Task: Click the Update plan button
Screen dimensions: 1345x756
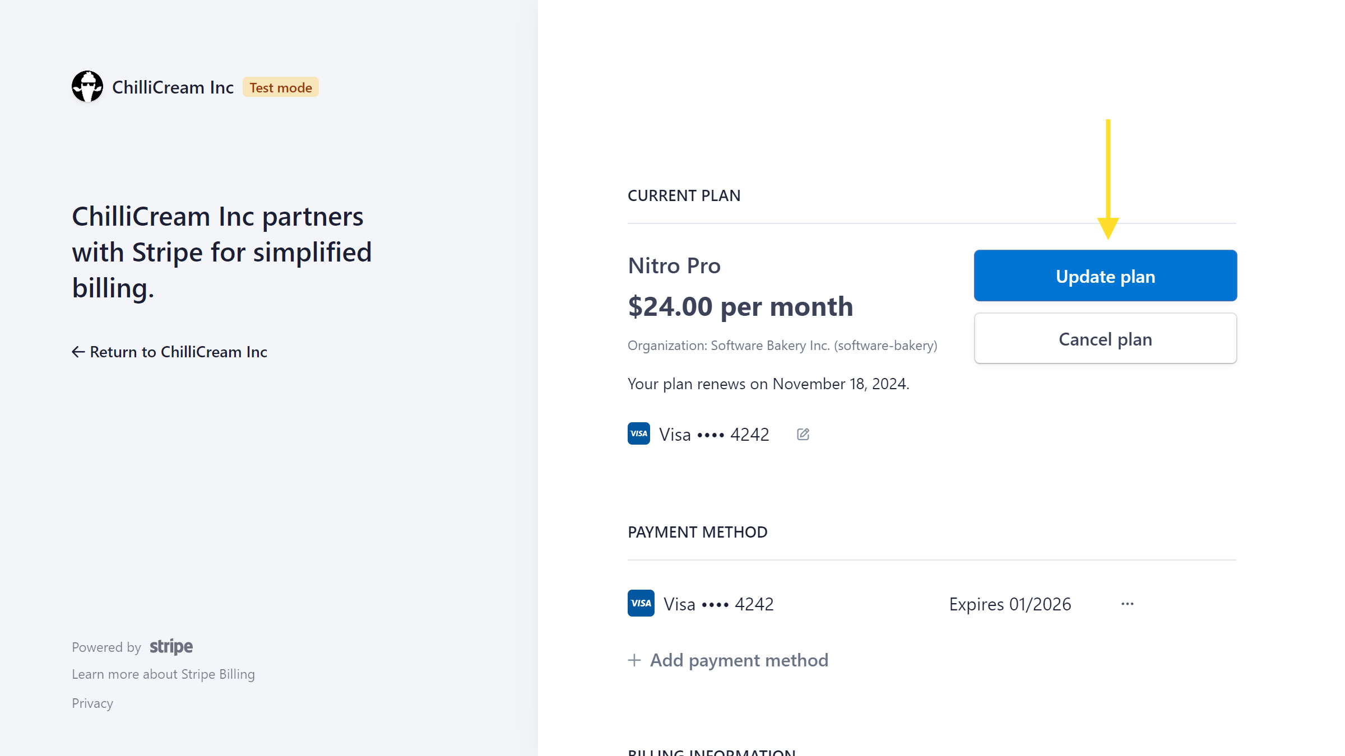Action: (x=1105, y=276)
